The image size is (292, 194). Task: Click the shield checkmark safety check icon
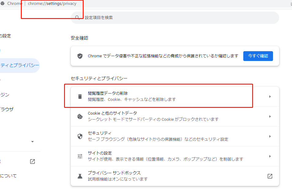tap(80, 56)
